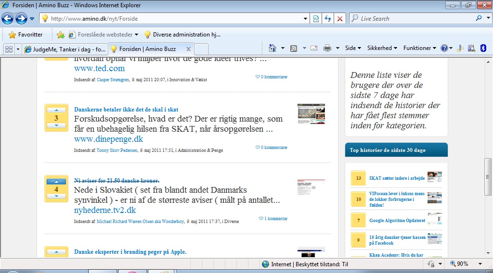Click the scrollbar down arrow
The width and height of the screenshot is (493, 273).
[x=488, y=253]
